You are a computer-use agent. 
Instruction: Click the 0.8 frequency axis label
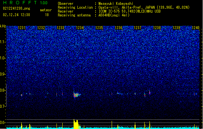[3, 90]
